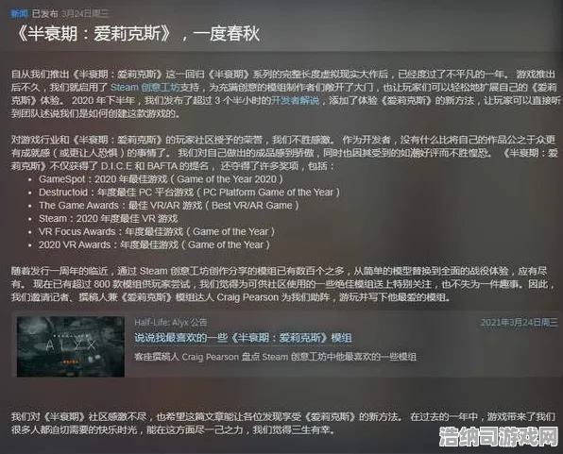Open the Steam 创意工坊 link

pos(145,87)
